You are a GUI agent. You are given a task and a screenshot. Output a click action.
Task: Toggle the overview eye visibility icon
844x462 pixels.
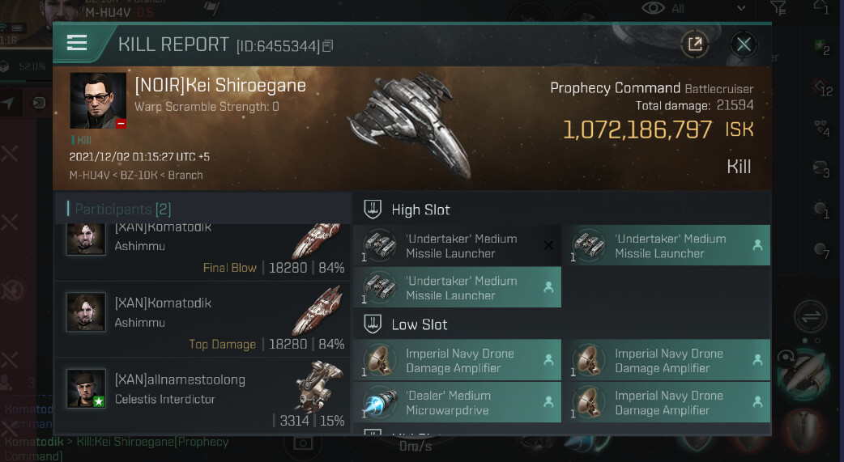[651, 8]
